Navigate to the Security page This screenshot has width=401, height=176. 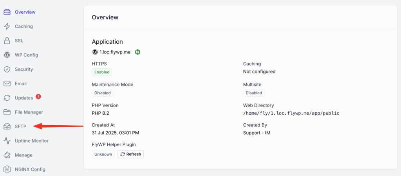pos(24,69)
